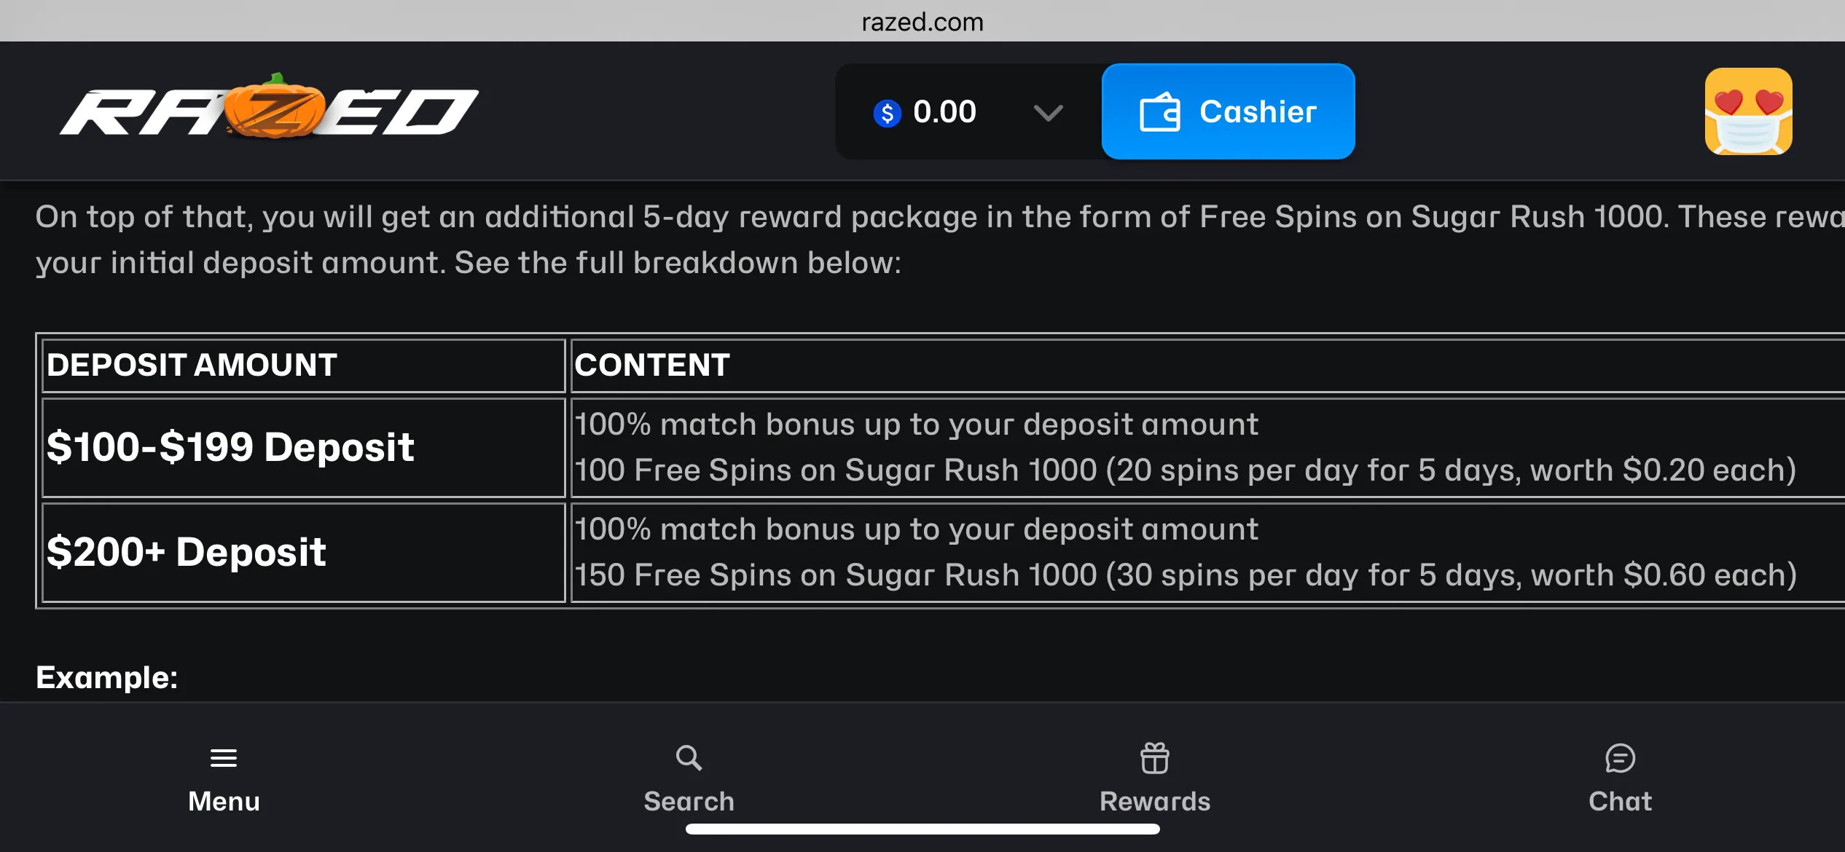Click the pumpkin in the Razed logo
Image resolution: width=1845 pixels, height=852 pixels.
tap(274, 107)
